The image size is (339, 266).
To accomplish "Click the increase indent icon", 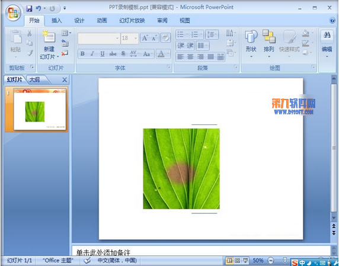I will coord(190,46).
